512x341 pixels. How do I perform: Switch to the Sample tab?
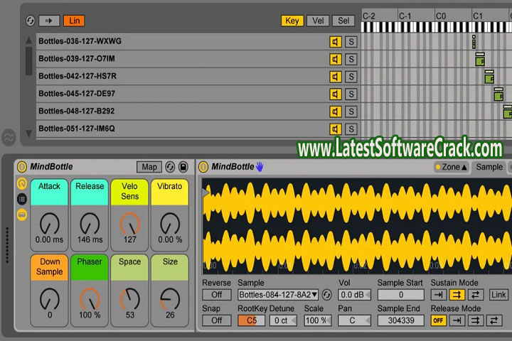point(489,167)
